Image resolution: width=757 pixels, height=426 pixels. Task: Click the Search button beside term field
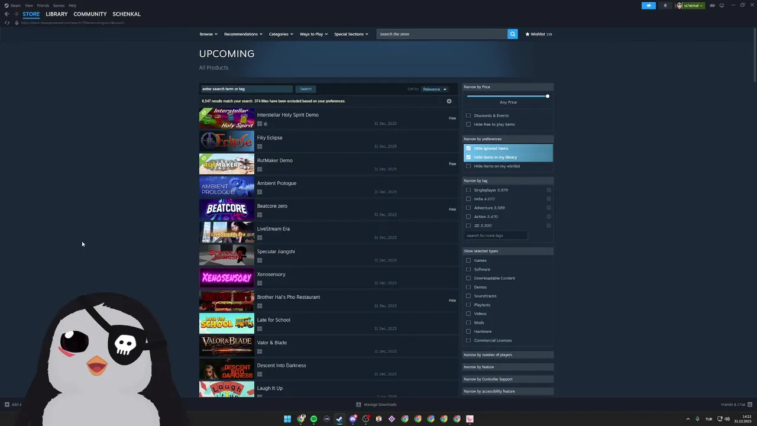306,89
